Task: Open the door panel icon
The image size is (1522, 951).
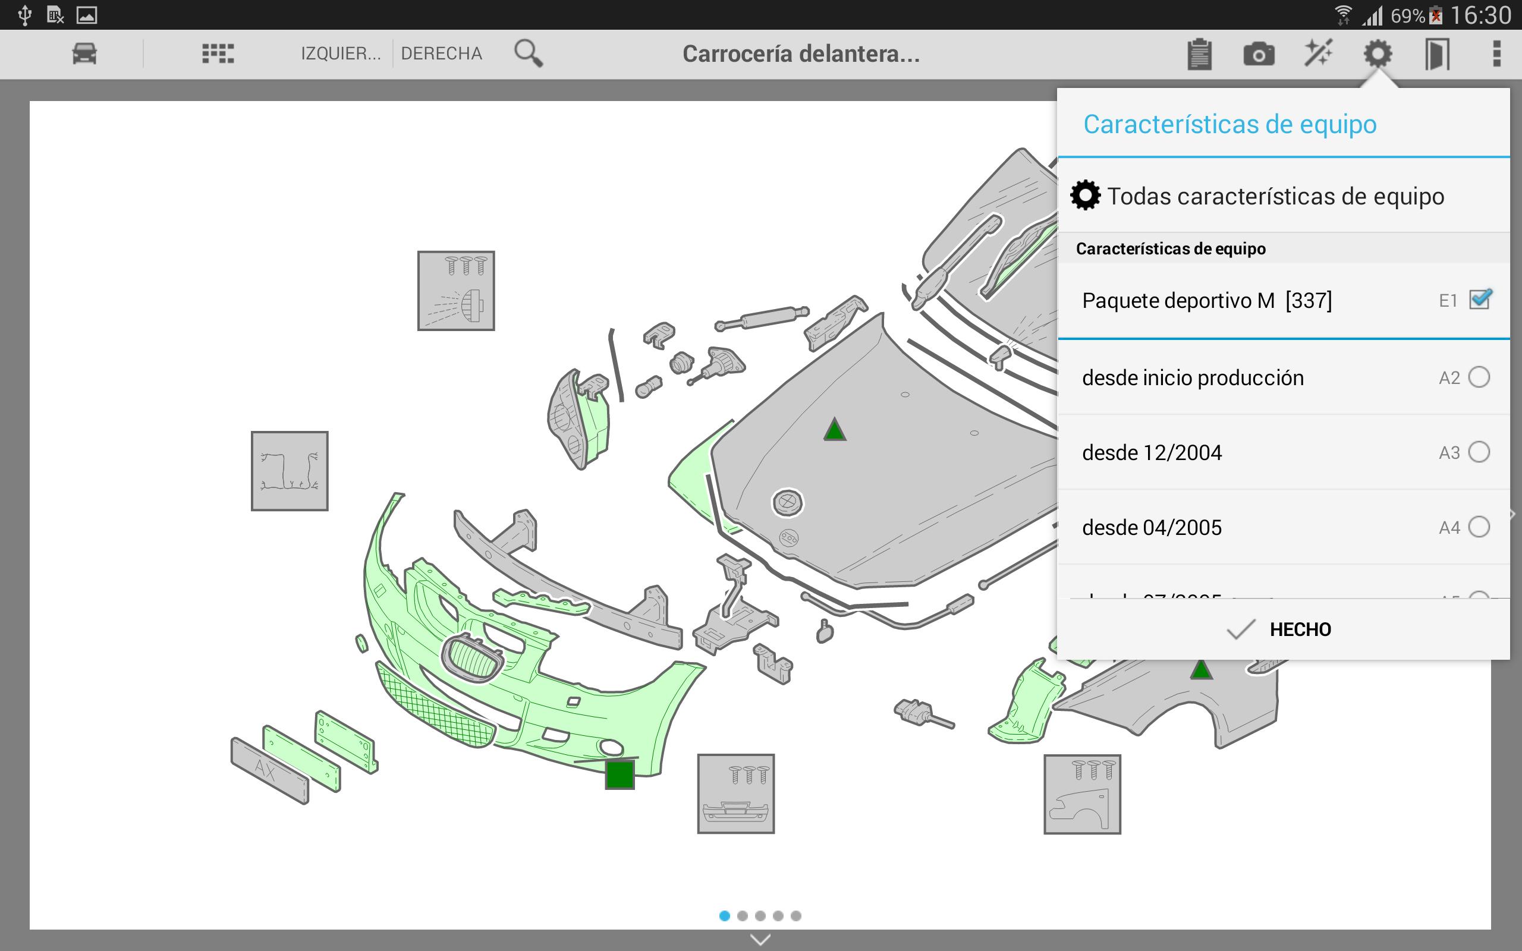Action: click(x=1436, y=54)
